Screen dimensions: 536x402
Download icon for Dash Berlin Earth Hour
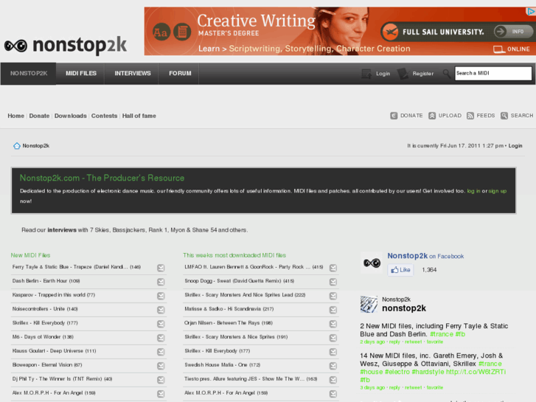coord(161,282)
